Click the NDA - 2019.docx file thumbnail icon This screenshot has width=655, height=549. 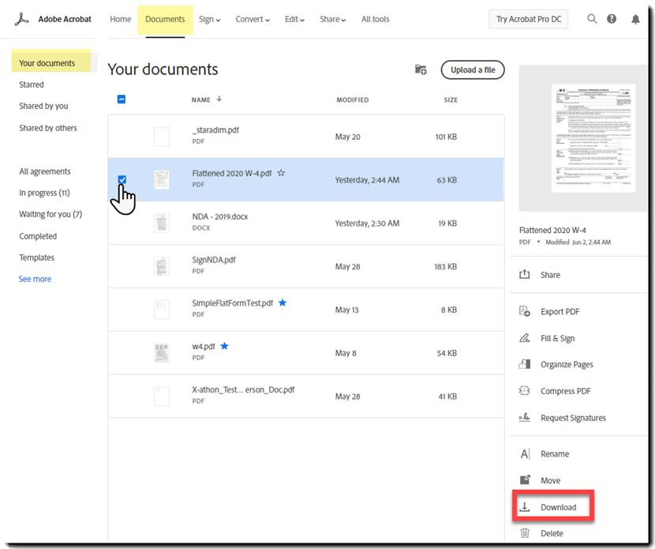tap(162, 223)
